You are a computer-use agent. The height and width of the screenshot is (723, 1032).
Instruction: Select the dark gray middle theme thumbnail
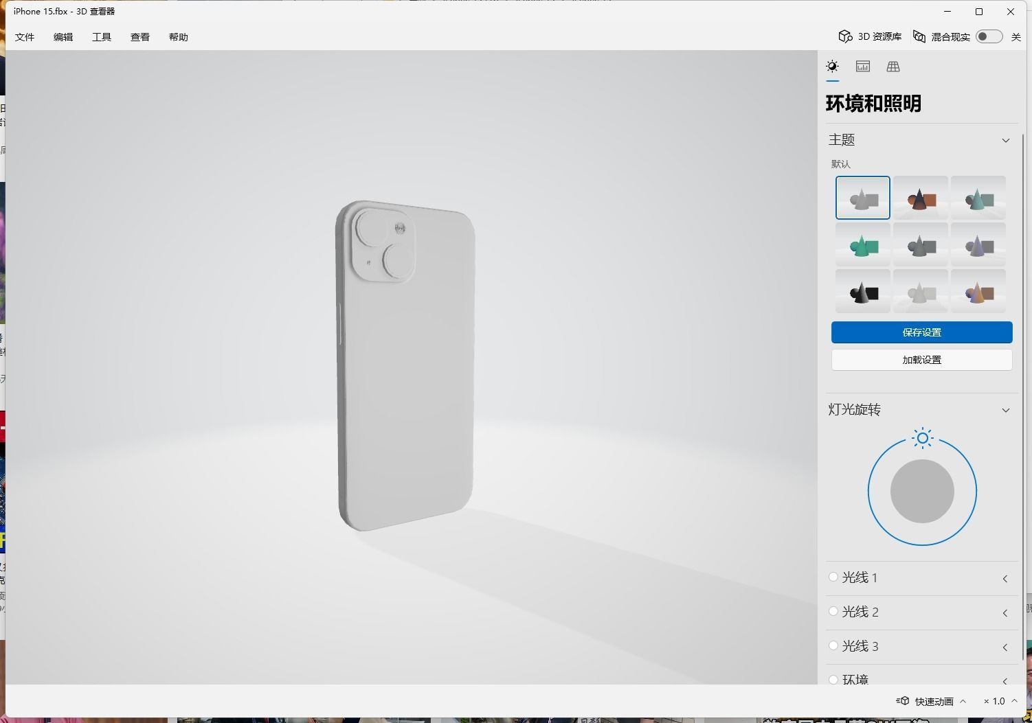[x=921, y=244]
